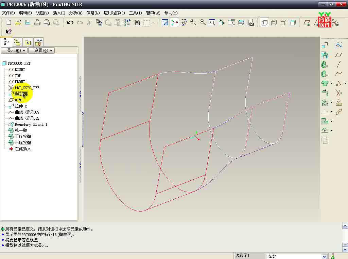Activate the orient mode icon

pyautogui.click(x=184, y=22)
